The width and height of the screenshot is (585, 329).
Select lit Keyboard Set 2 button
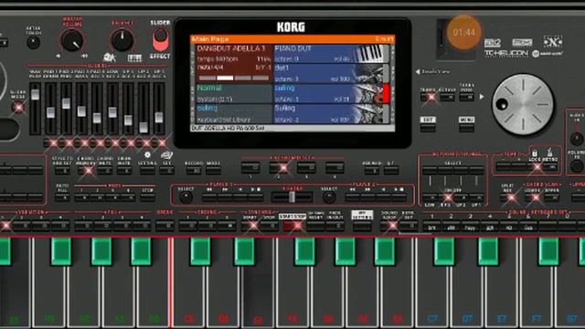pos(278,168)
